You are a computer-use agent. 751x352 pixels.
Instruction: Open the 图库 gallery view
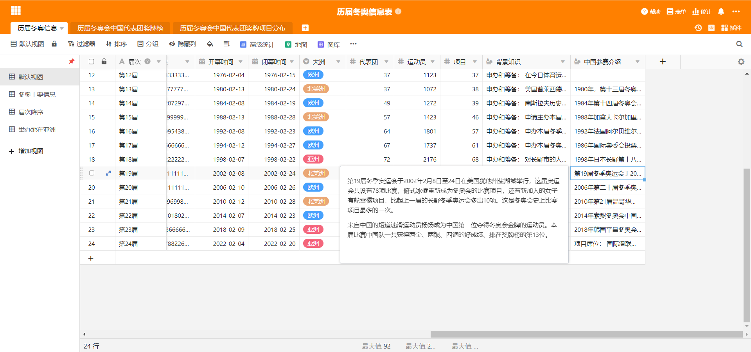(x=329, y=44)
